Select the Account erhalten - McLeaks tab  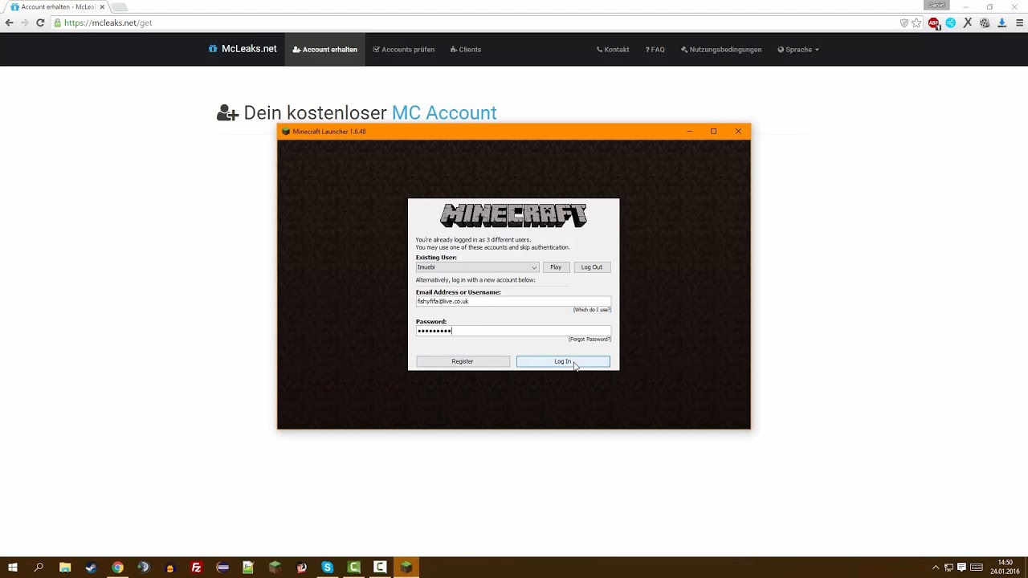point(55,6)
